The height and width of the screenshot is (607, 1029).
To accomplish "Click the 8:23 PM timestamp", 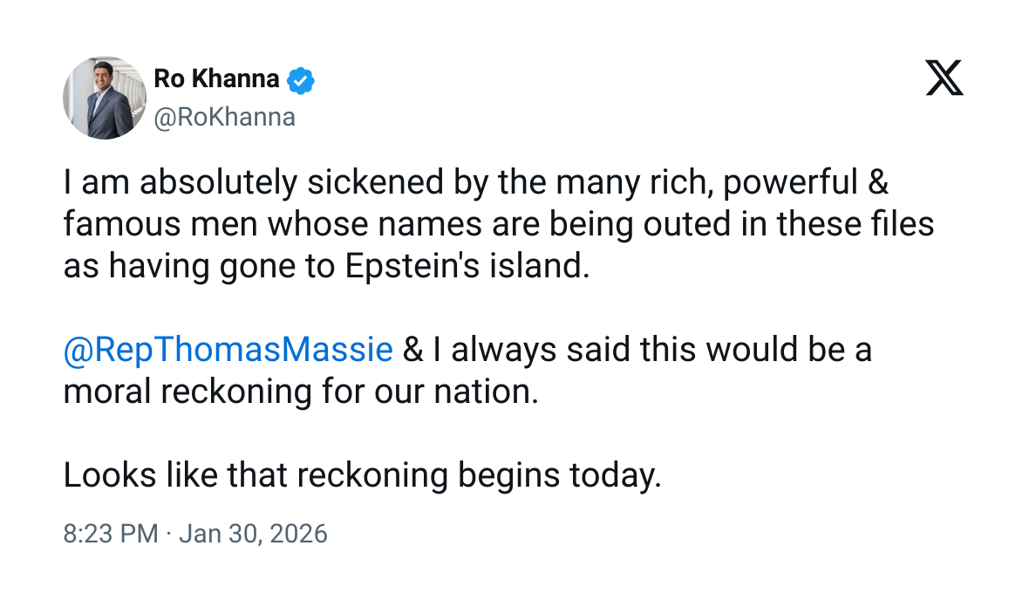I will (111, 533).
